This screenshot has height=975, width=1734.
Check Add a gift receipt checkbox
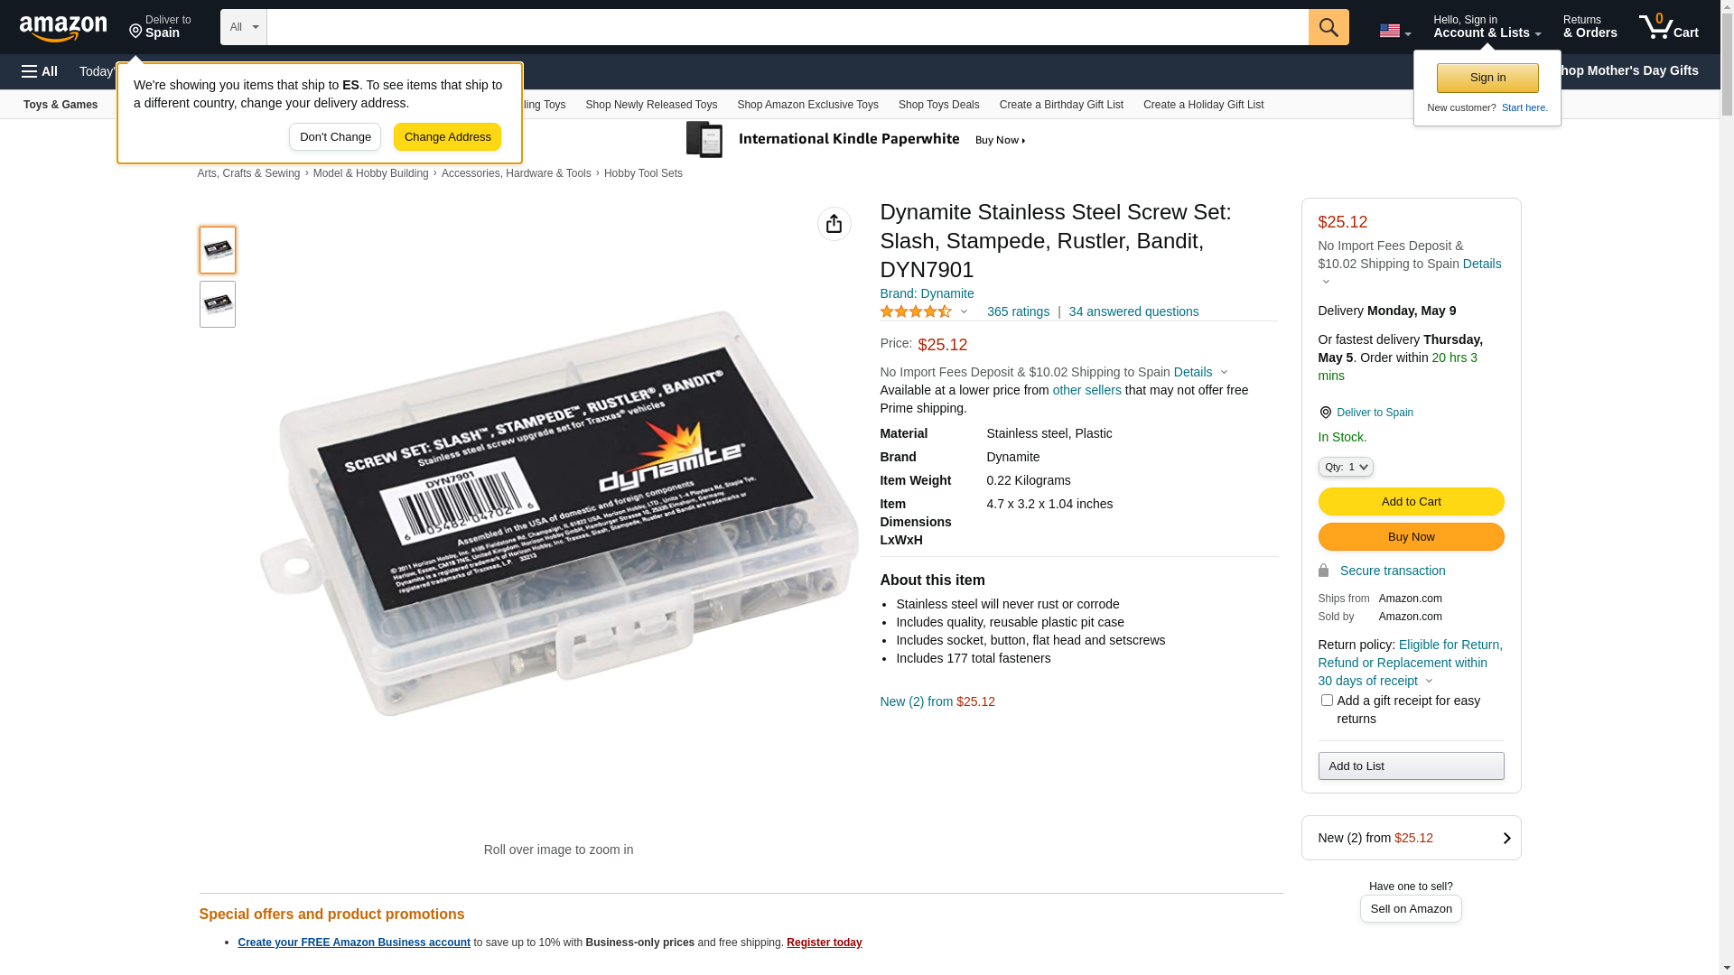(1327, 701)
